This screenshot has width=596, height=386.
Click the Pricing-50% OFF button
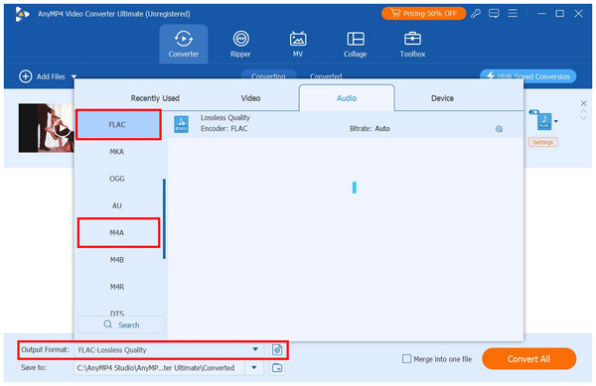click(x=423, y=14)
